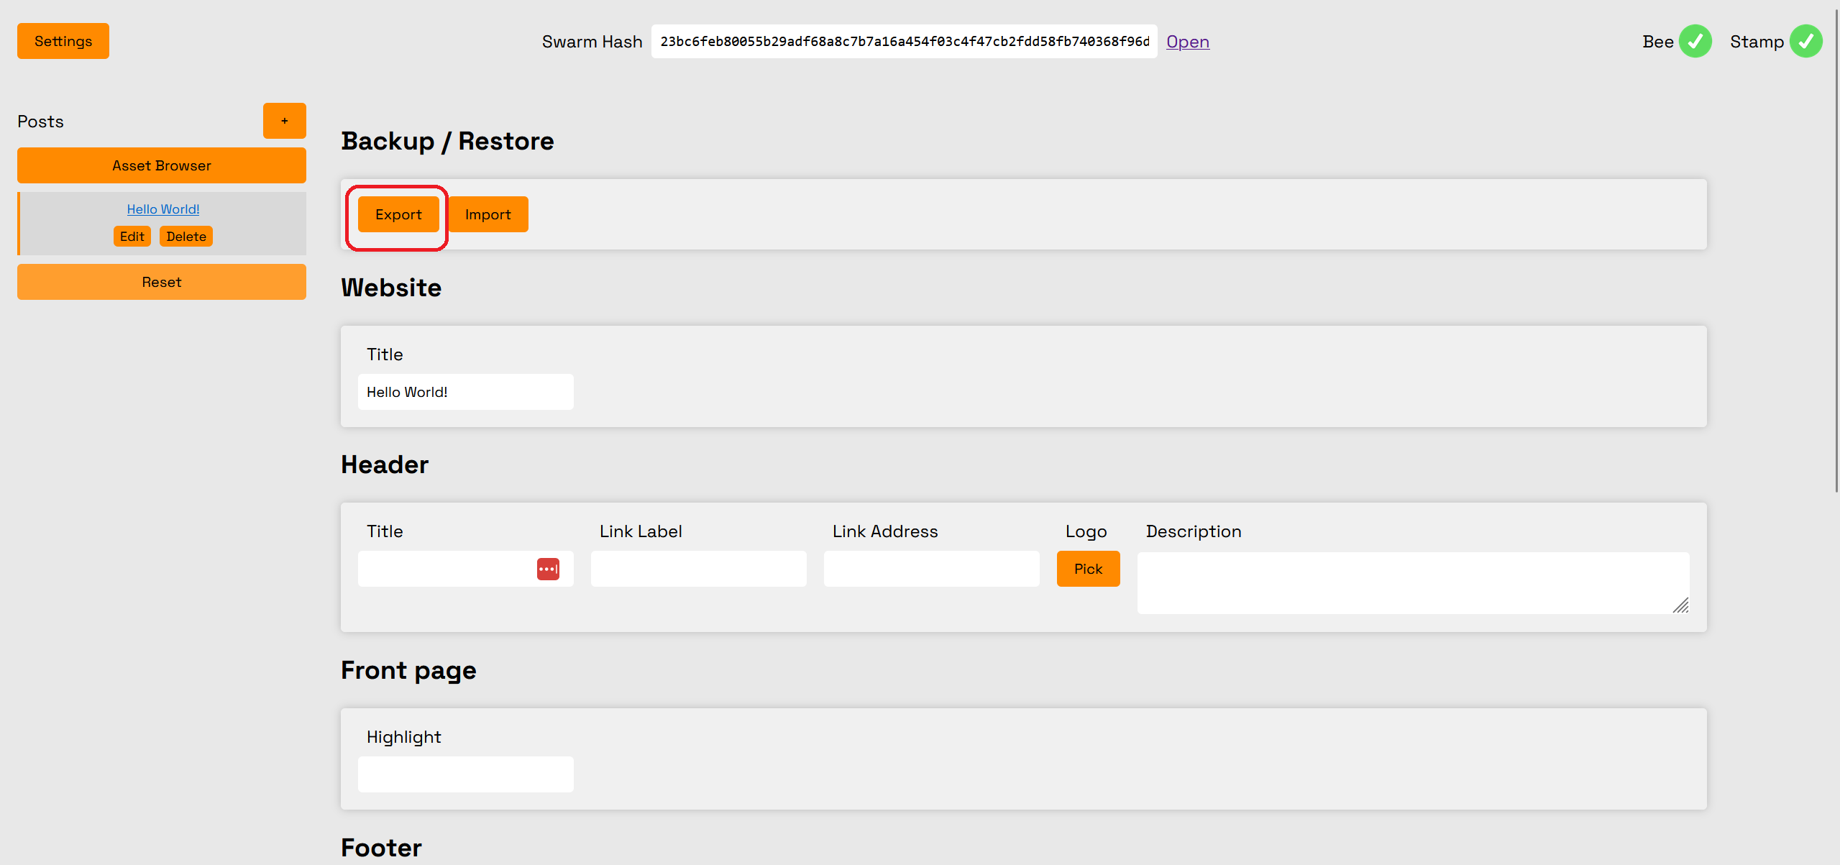The width and height of the screenshot is (1840, 865).
Task: Click the Front page Highlight field
Action: tap(465, 774)
